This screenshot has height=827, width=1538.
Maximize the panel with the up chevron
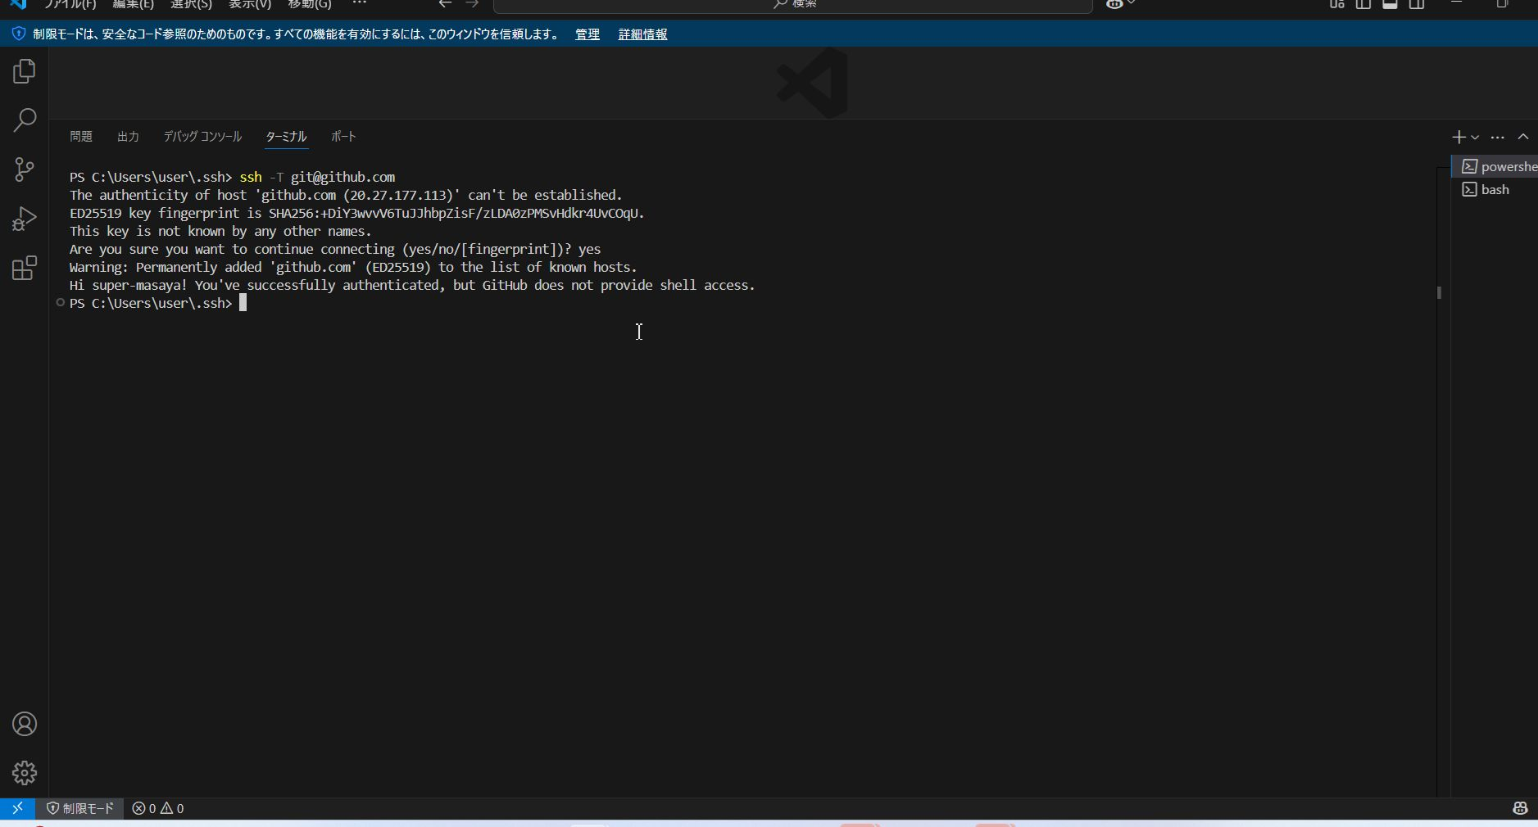[x=1523, y=137]
